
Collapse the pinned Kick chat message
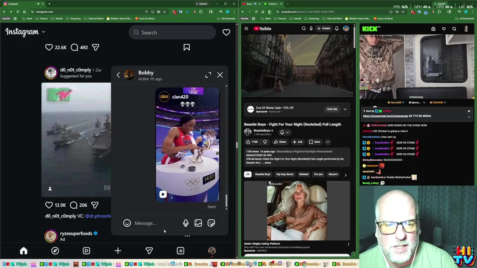click(x=469, y=117)
